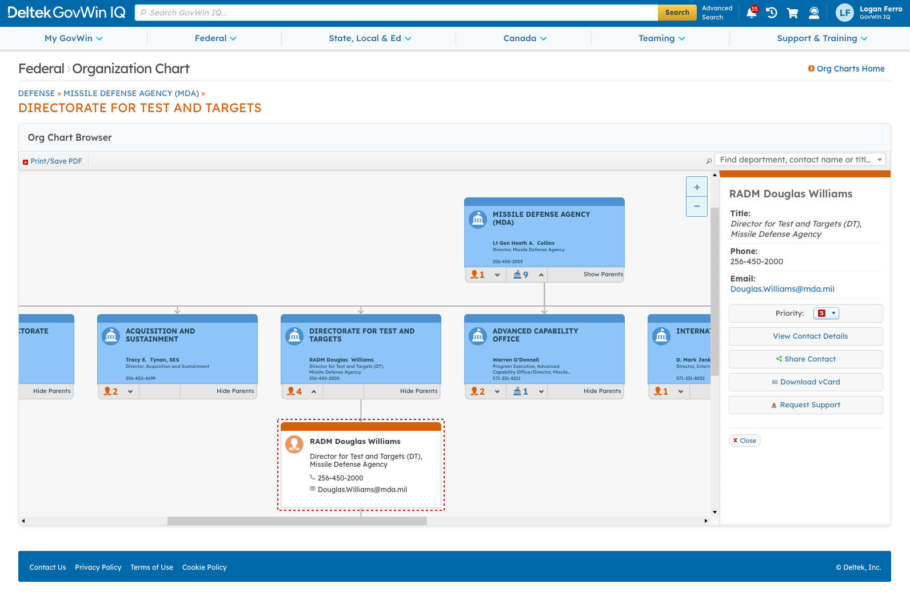Screen dimensions: 910x607
Task: Open the Federal menu
Action: pyautogui.click(x=215, y=38)
